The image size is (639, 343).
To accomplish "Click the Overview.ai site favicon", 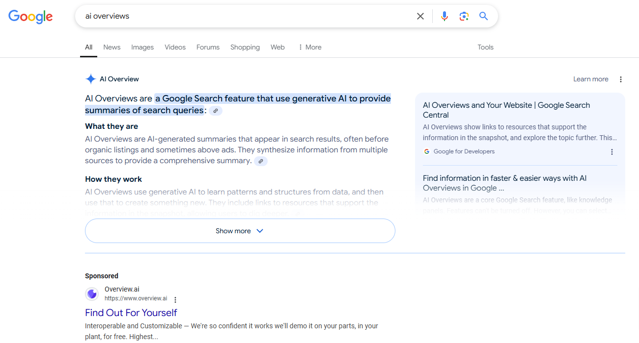I will (x=92, y=294).
